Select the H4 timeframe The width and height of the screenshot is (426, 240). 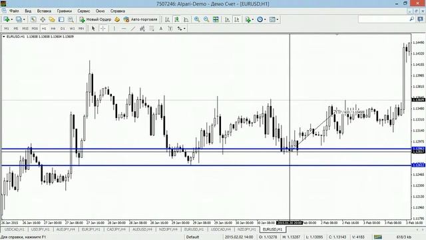(53, 28)
